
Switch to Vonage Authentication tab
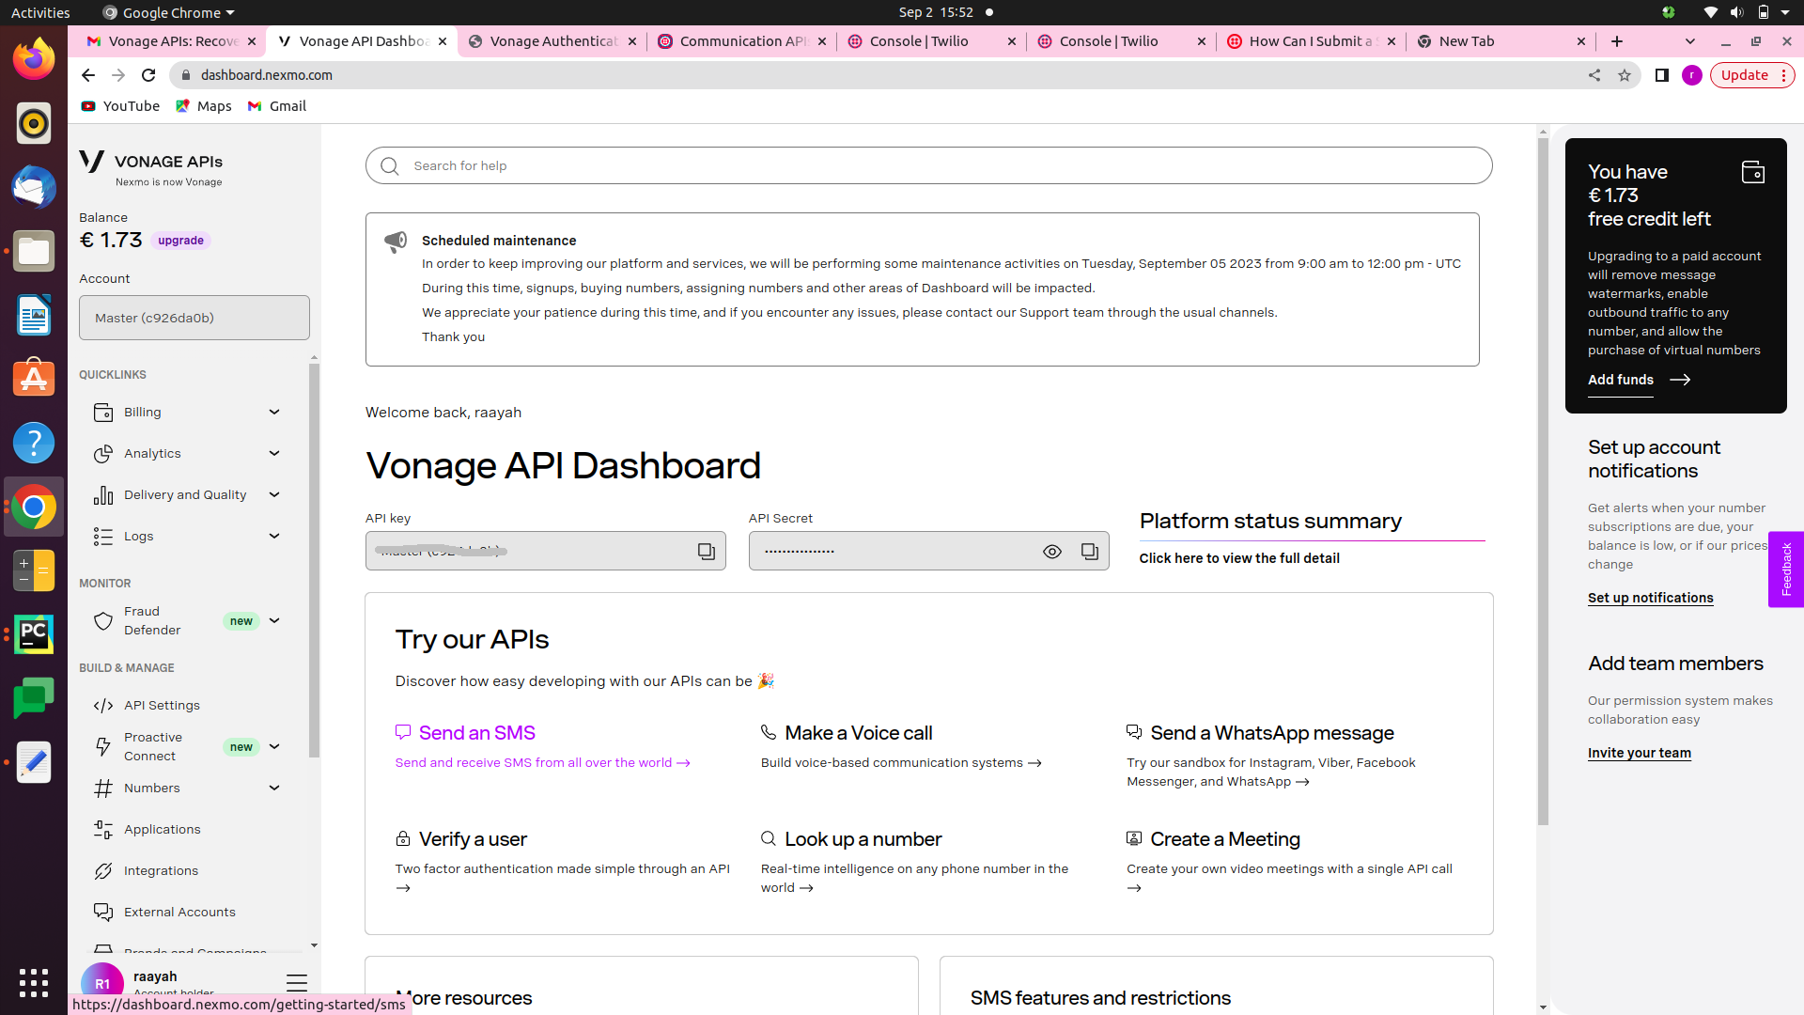[x=552, y=41]
